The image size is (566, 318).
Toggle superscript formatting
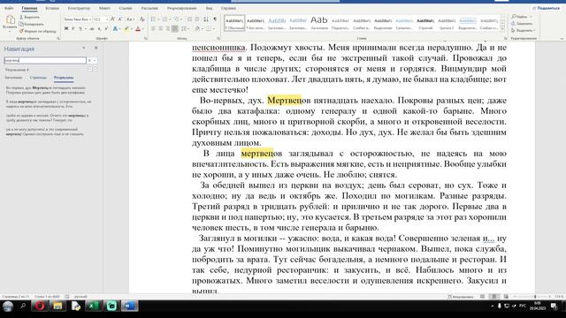coord(106,28)
